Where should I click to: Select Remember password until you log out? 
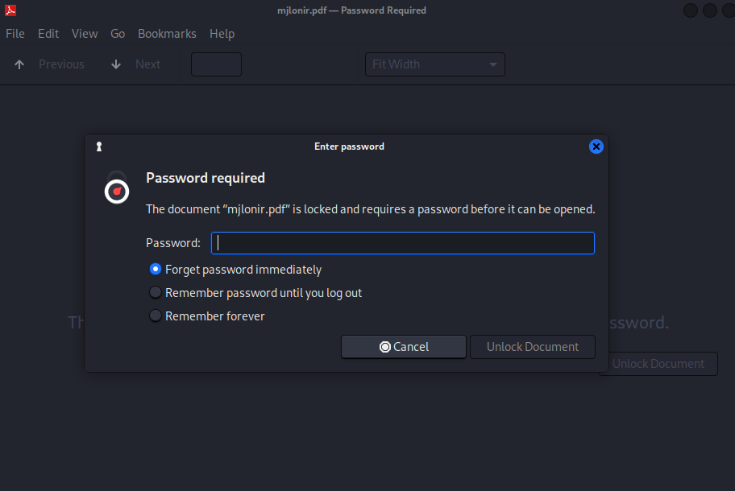point(156,293)
